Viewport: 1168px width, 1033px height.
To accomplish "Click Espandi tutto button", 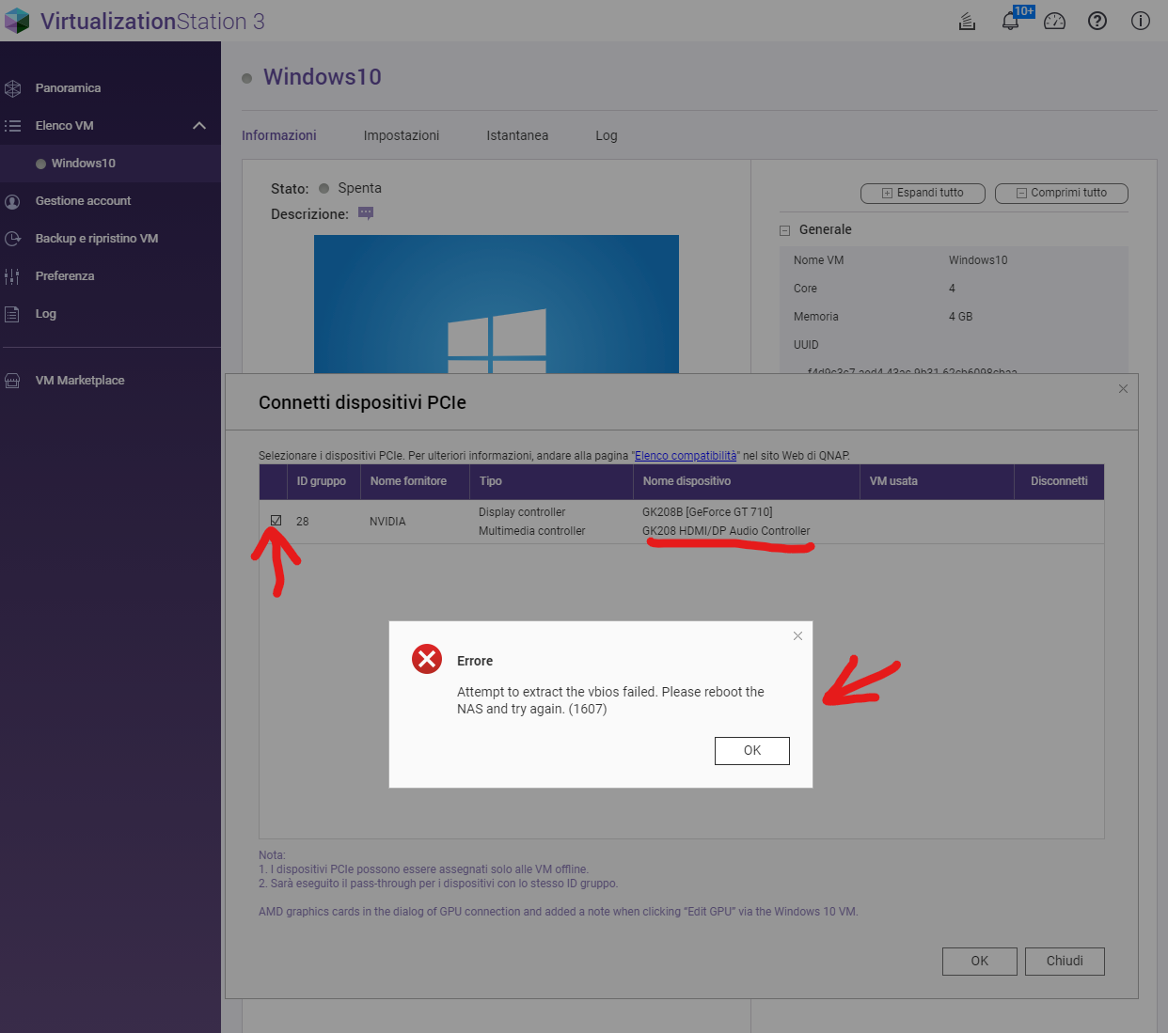I will tap(923, 193).
